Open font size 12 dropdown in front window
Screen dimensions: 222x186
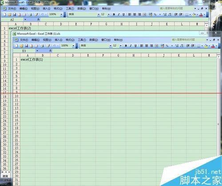(121, 46)
